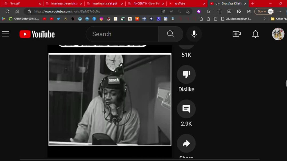
Task: Open the notifications bell
Action: [x=255, y=34]
